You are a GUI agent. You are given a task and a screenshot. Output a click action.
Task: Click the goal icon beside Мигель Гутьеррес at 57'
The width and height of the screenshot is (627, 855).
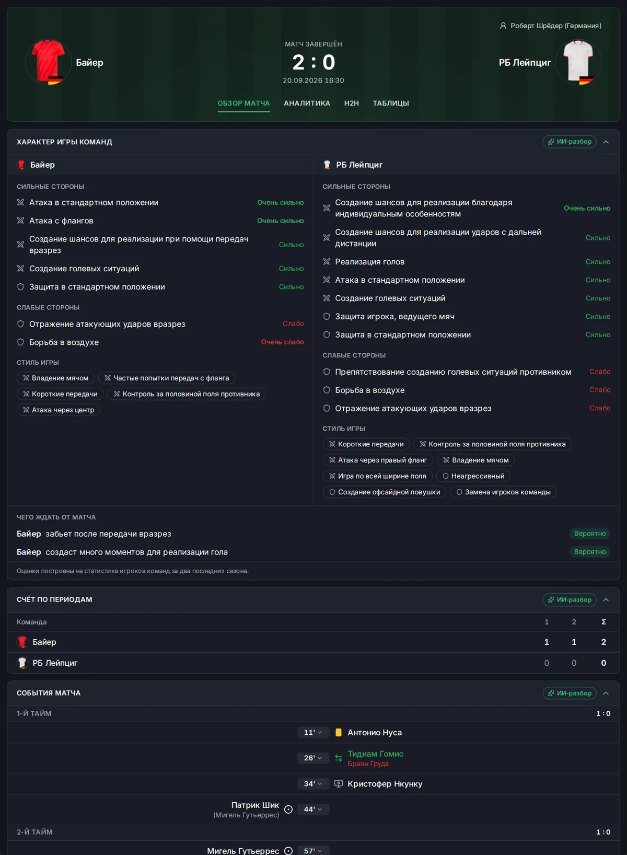(x=288, y=851)
